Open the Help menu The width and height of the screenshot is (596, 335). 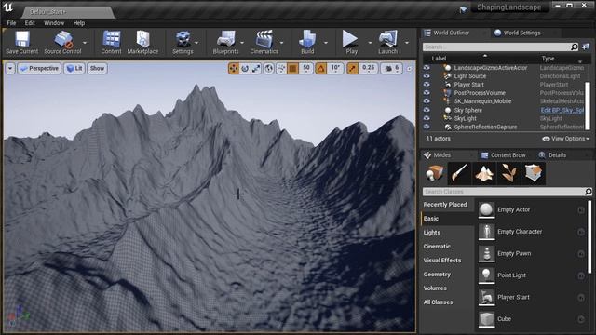(78, 23)
